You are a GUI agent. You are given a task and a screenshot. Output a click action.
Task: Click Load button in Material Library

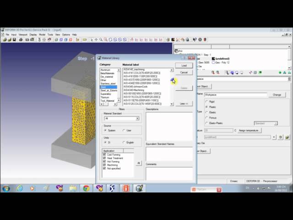point(184,66)
